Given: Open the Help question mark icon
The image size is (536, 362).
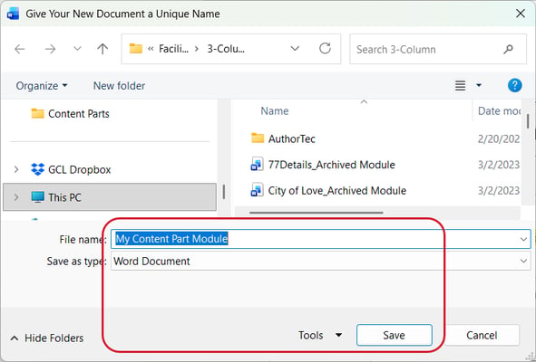Looking at the screenshot, I should click(x=515, y=85).
